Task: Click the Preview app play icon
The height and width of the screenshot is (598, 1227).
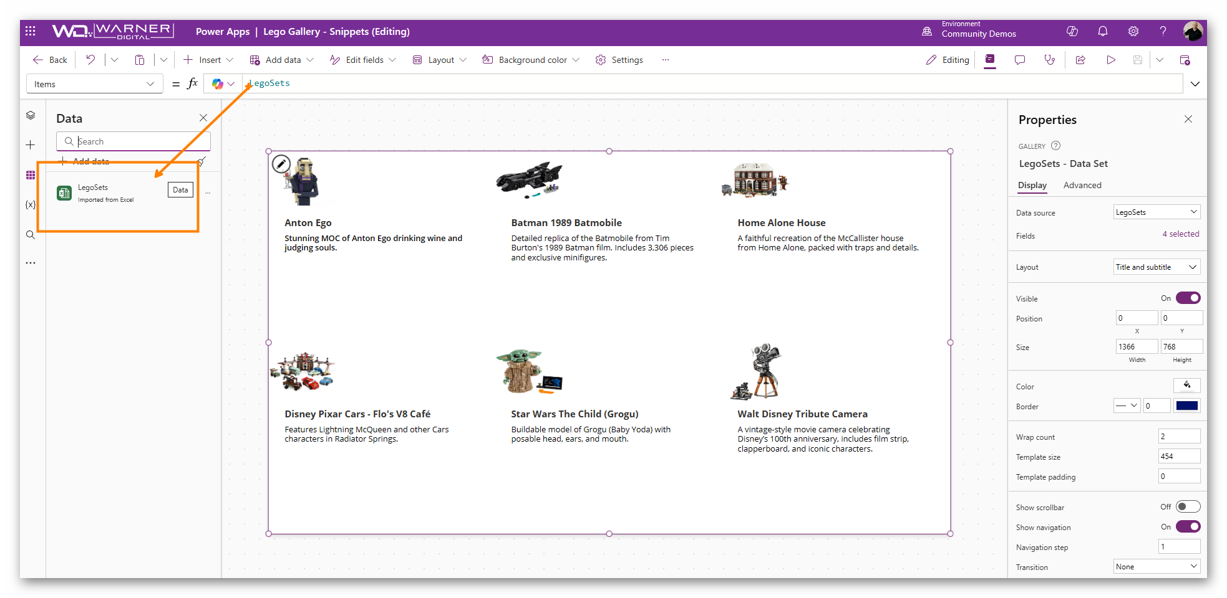Action: [x=1111, y=60]
